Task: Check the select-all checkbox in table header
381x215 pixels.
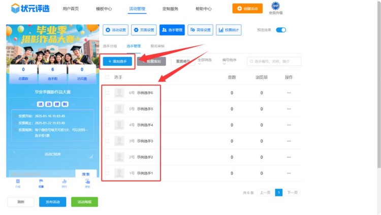Action: point(107,77)
